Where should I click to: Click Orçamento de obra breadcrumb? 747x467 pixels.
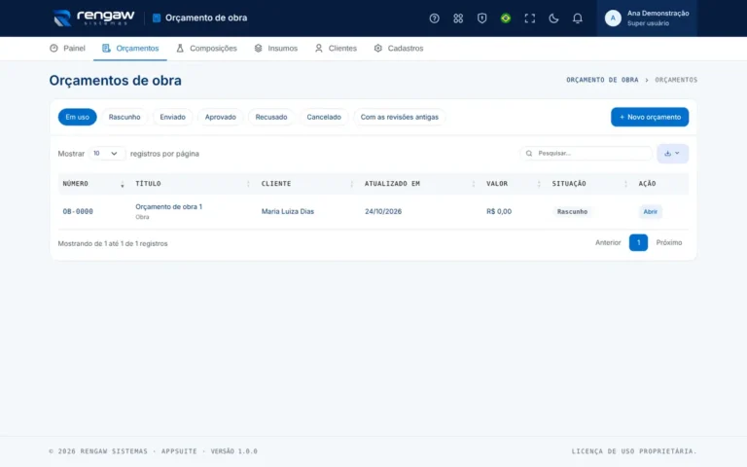click(602, 80)
